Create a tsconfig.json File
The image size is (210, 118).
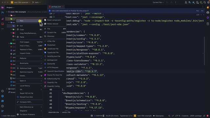[55, 56]
